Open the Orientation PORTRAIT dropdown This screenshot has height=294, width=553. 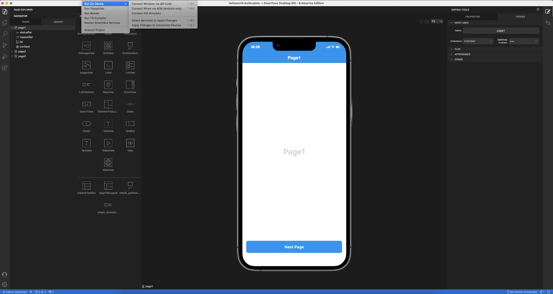pos(478,41)
